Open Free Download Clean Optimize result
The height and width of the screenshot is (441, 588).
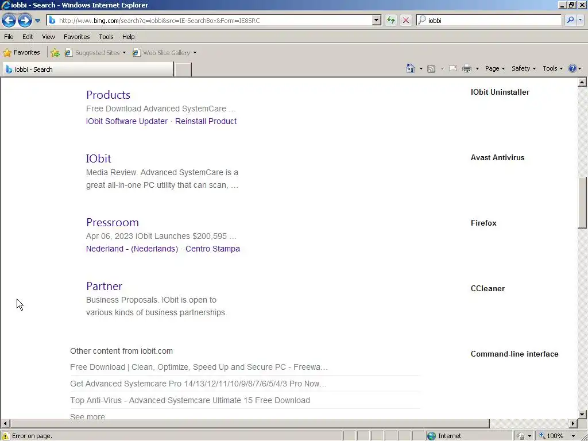(199, 367)
